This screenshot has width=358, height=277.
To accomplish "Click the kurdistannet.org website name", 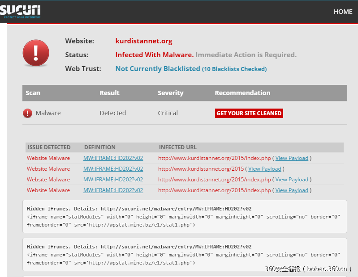I will click(x=144, y=41).
